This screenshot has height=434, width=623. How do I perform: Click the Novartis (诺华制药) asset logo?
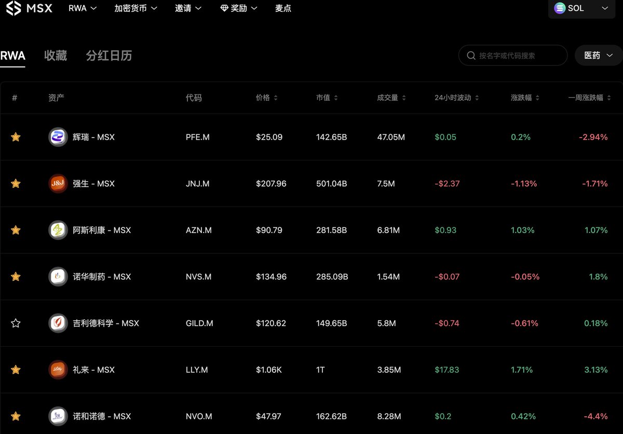coord(58,277)
